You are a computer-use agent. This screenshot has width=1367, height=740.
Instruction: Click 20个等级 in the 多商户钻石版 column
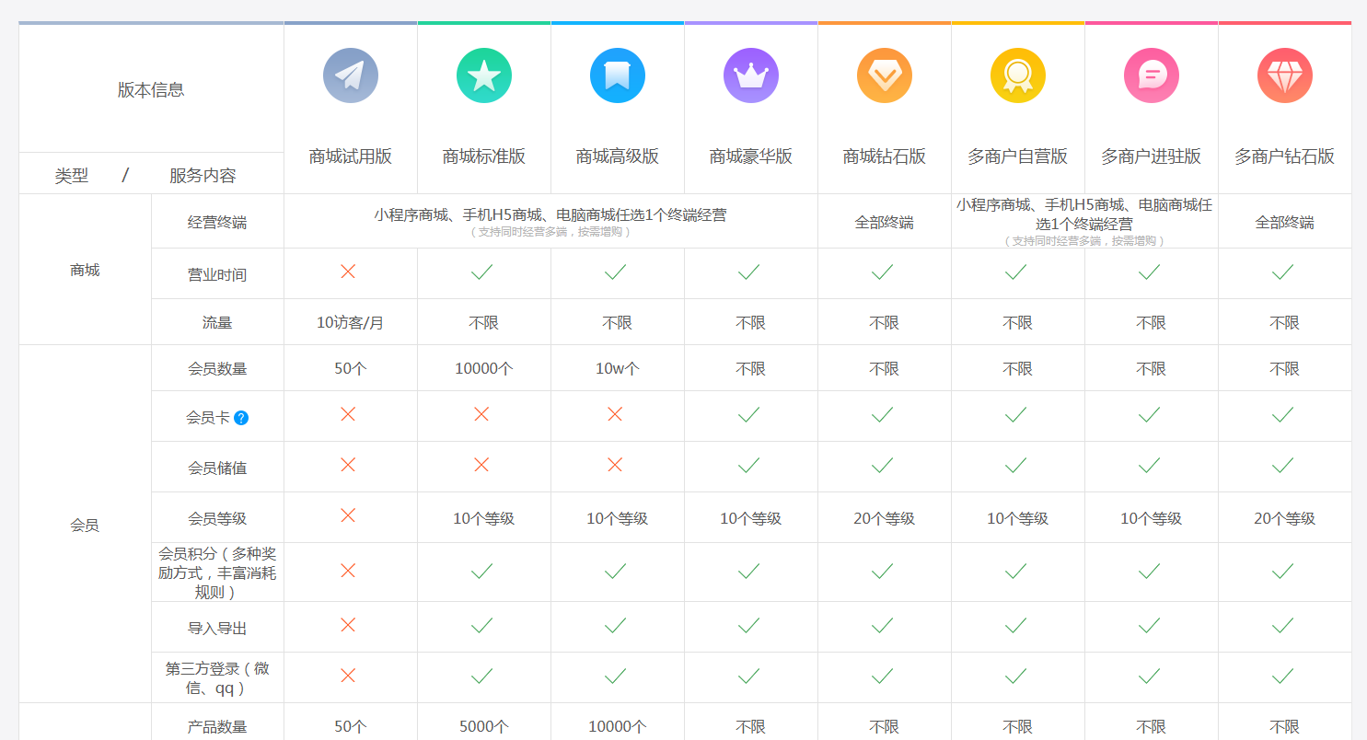pyautogui.click(x=1284, y=519)
